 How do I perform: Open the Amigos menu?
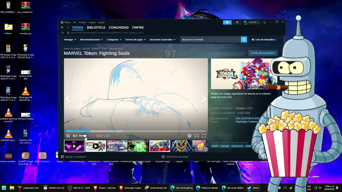coord(83,22)
